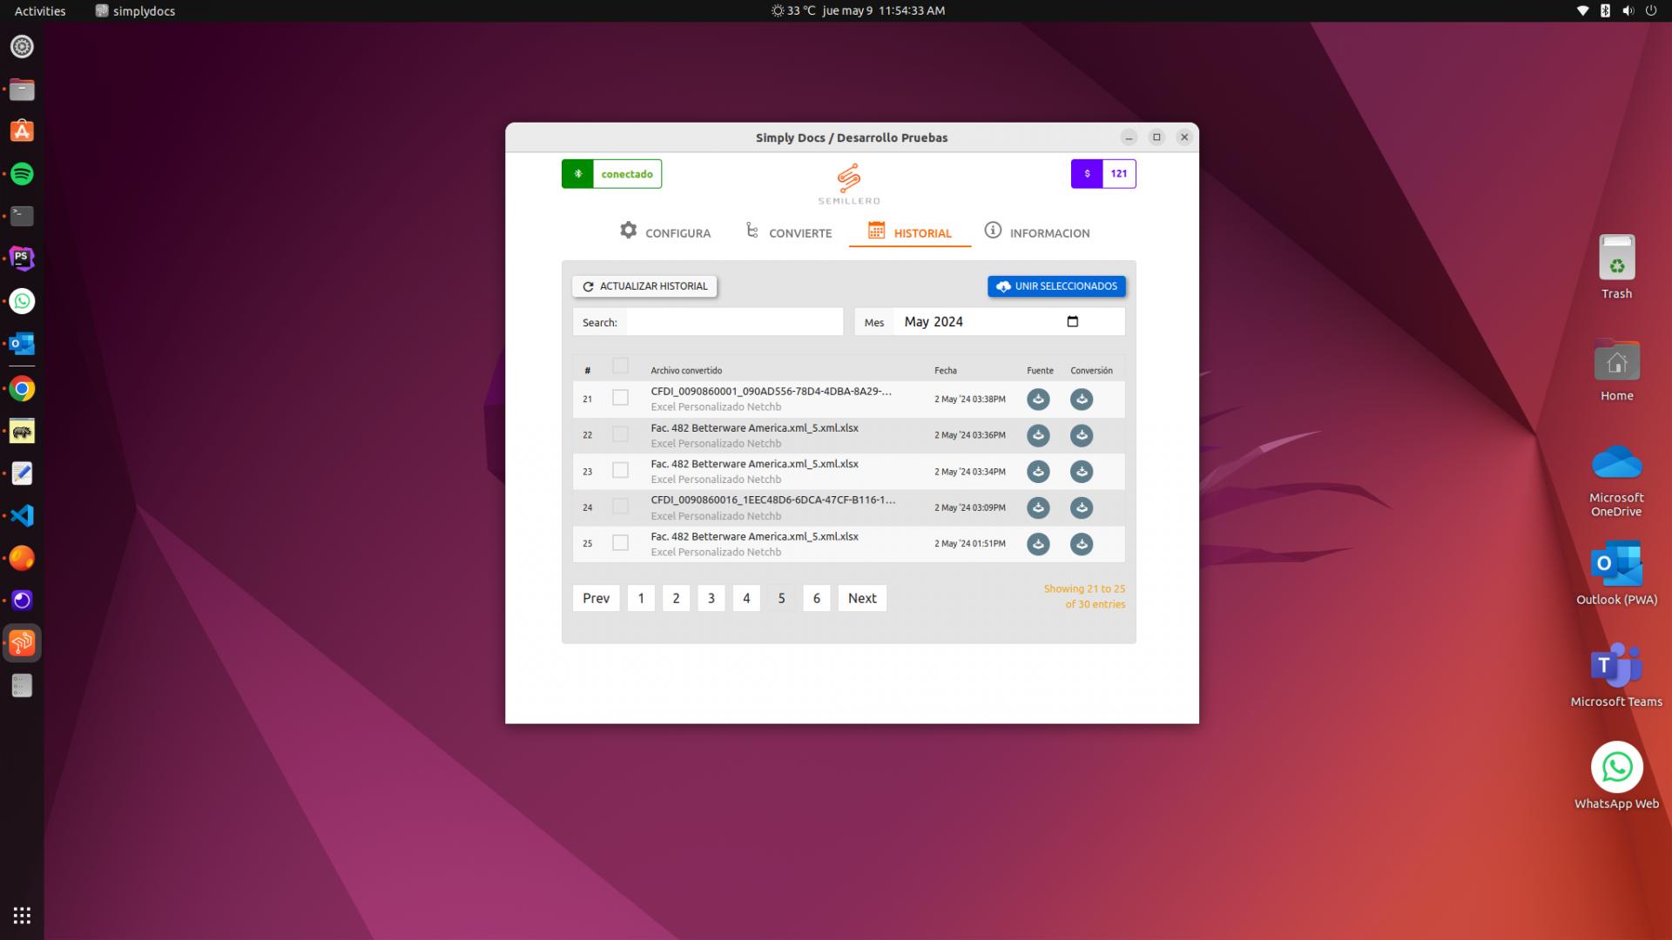Download conversion file for row 25
This screenshot has width=1672, height=940.
[1081, 544]
